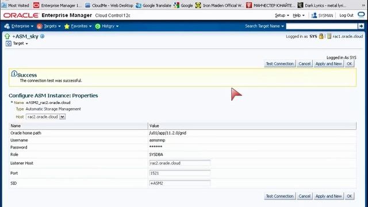Open the Google Translate bookmark
The image size is (368, 207).
pos(154,5)
